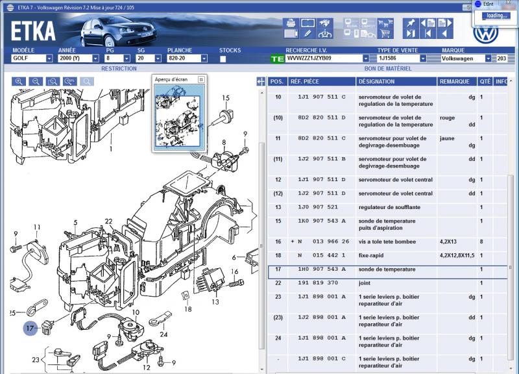Toggle the STOCKS checkbox

coord(223,59)
